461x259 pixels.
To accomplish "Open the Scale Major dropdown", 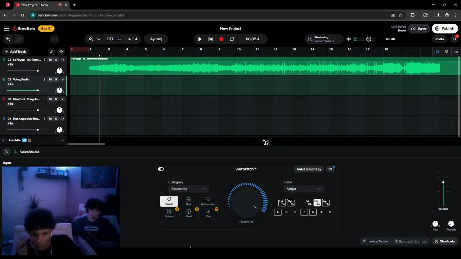I will [303, 189].
